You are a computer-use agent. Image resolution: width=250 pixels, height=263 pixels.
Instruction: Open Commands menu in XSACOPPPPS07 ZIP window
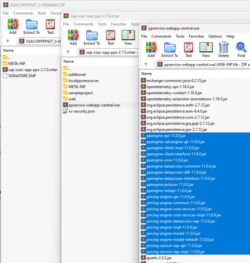pyautogui.click(x=23, y=13)
